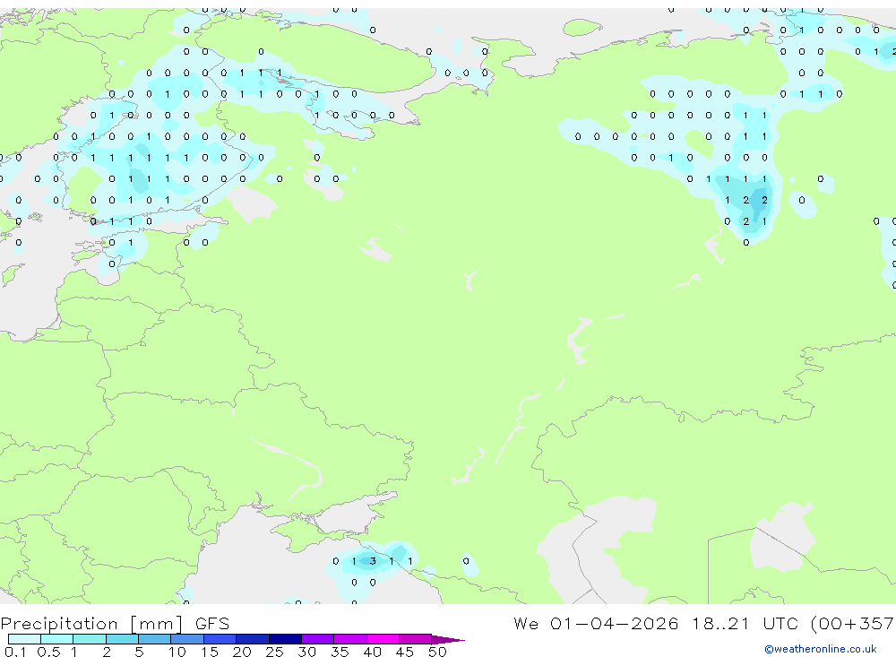Click the '25' legend scale label
This screenshot has width=896, height=657.
tap(274, 652)
